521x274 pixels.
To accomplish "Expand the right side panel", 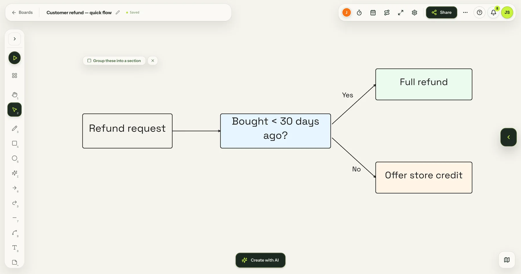I will pos(509,137).
